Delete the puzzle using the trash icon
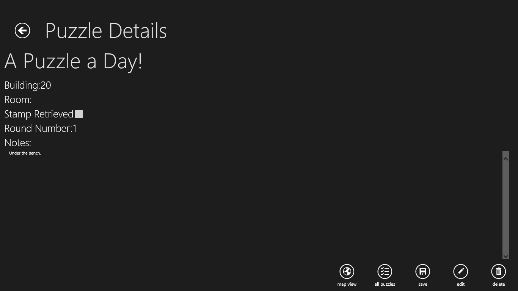This screenshot has height=291, width=518. [x=498, y=271]
